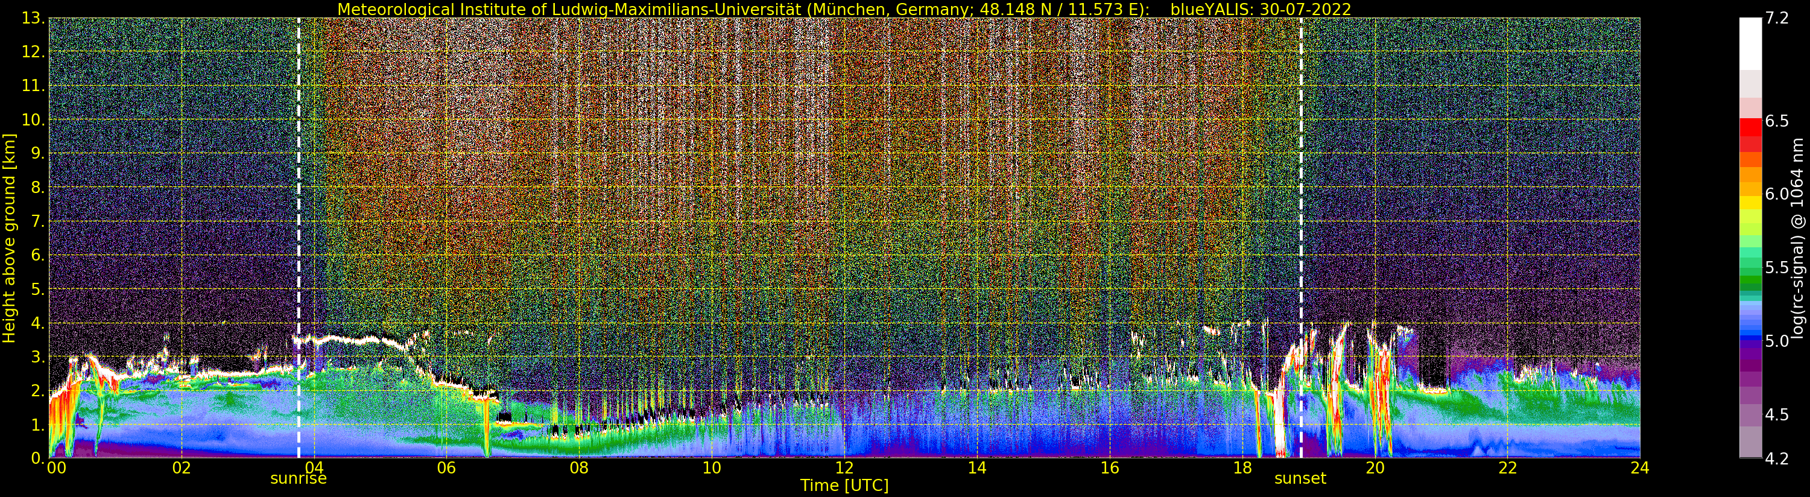Select the 3. km tick on the height axis
The height and width of the screenshot is (497, 1810).
pos(37,357)
